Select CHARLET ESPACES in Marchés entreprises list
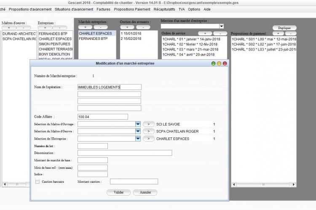The height and width of the screenshot is (210, 316). click(97, 33)
